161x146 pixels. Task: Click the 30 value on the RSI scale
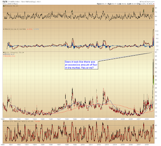[156, 21]
